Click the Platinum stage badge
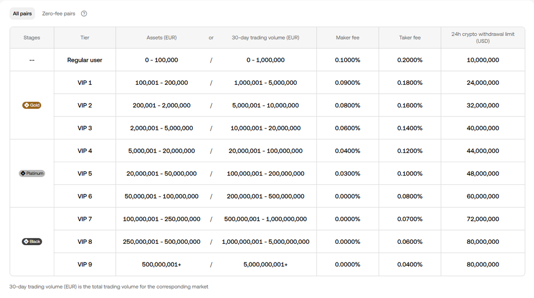 [x=32, y=173]
